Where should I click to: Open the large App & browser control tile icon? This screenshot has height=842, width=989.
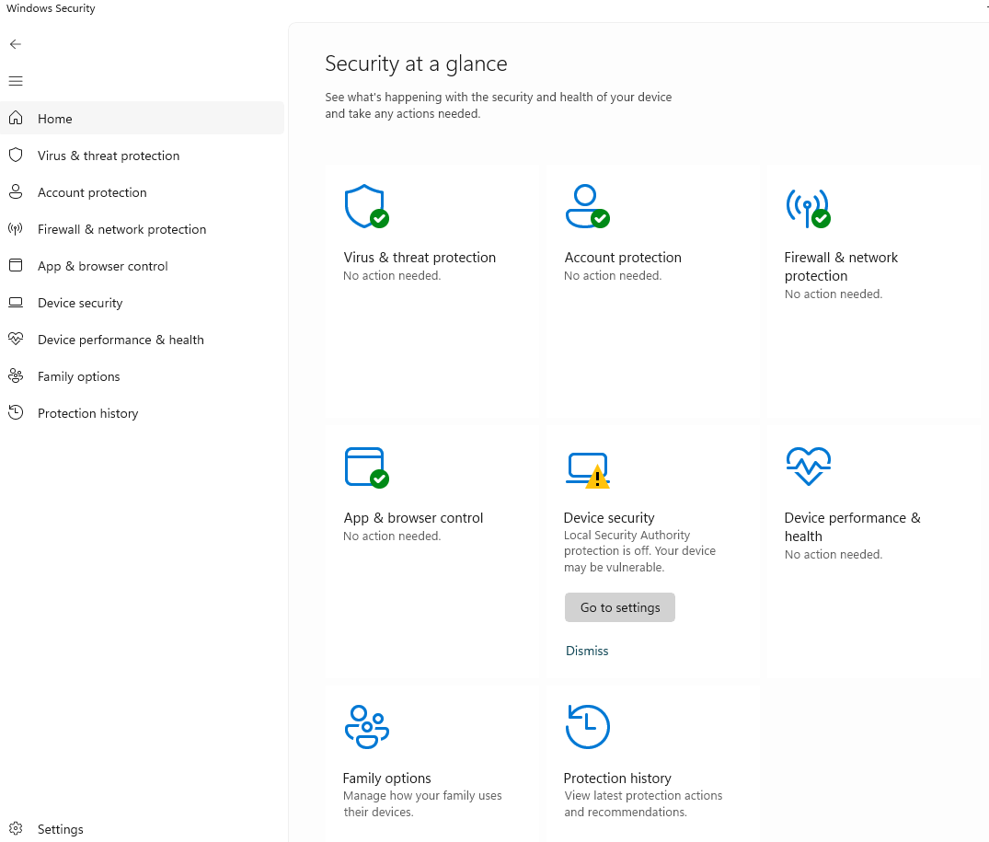[366, 467]
